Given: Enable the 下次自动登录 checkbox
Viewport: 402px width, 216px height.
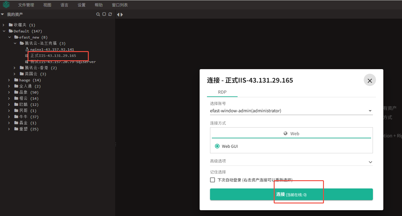Looking at the screenshot, I should tap(212, 180).
